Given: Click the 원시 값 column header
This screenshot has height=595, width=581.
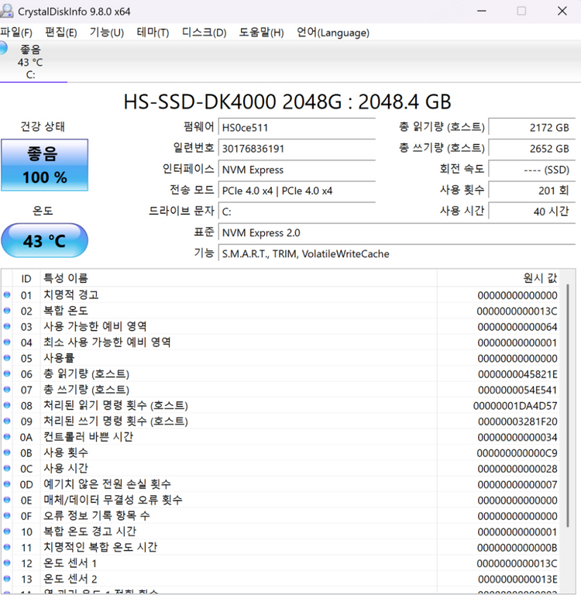Looking at the screenshot, I should 498,278.
